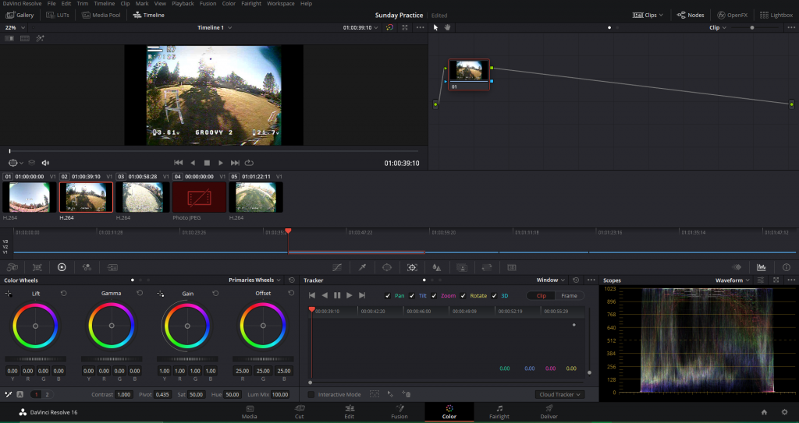Toggle the Pan tracking checkbox
The image size is (799, 423).
tap(387, 296)
